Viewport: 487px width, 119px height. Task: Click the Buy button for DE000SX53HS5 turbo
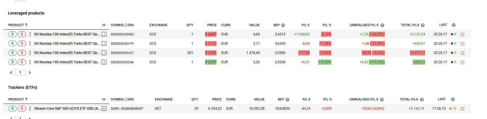tap(13, 34)
